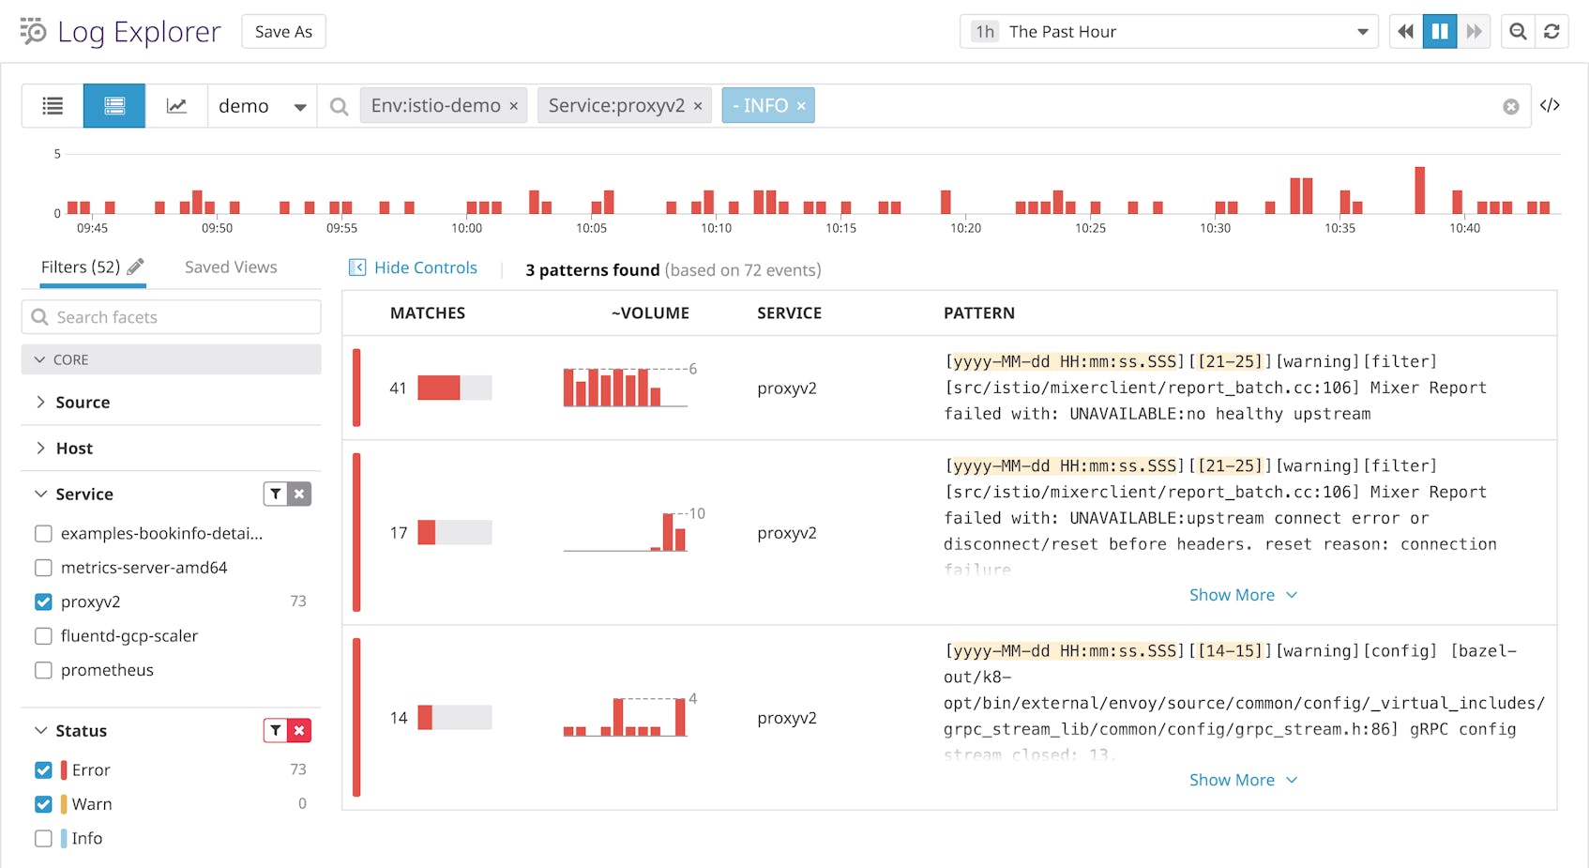1589x868 pixels.
Task: Click the pencil edit icon beside Filters
Action: (137, 266)
